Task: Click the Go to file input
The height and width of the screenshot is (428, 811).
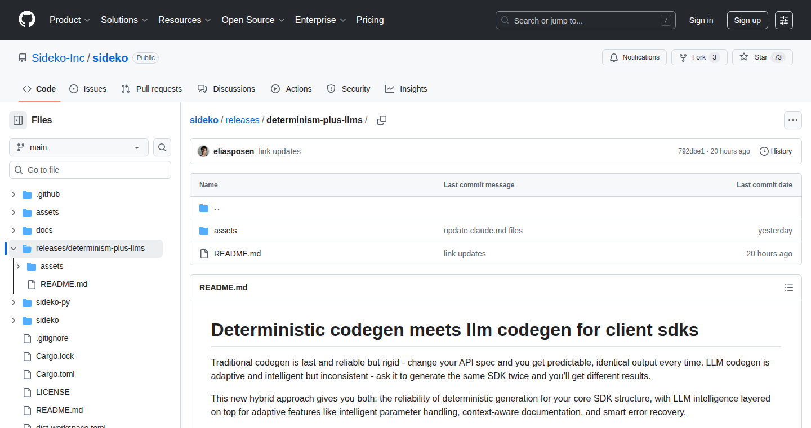Action: click(90, 170)
